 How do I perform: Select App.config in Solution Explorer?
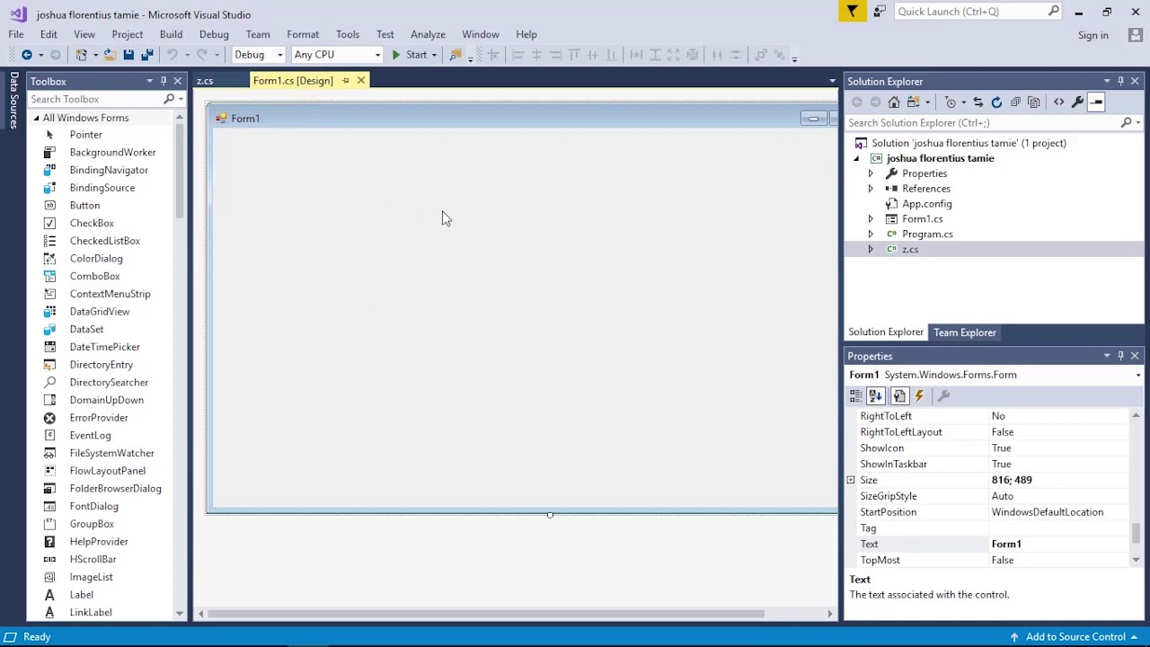(926, 204)
